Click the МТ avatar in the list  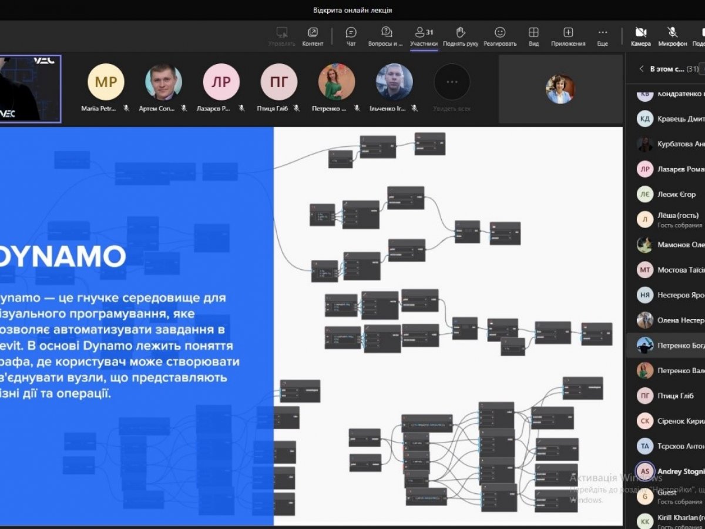tap(645, 270)
